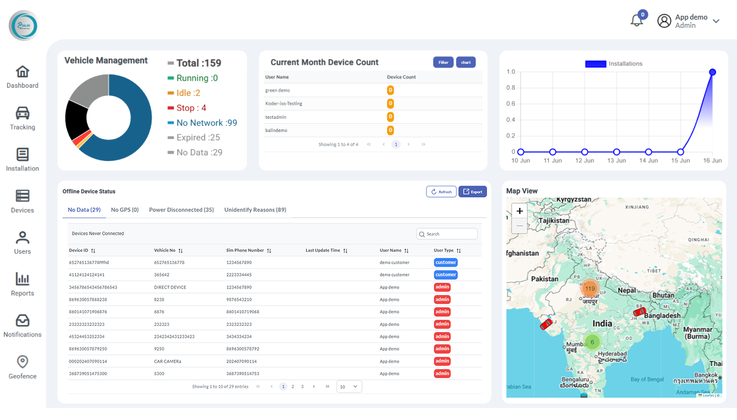Open the rows-per-page dropdown showing 10

click(x=349, y=387)
